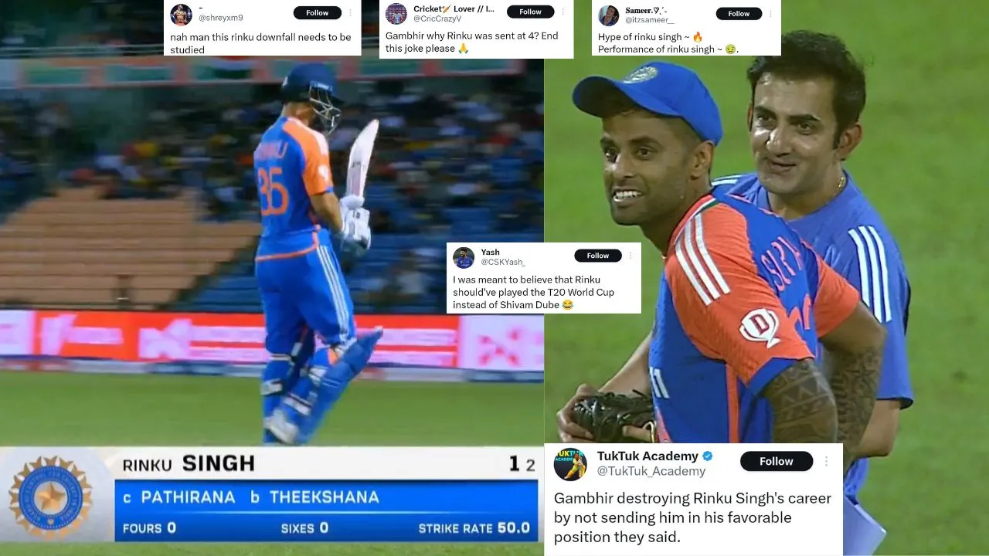Follow Yash @CSKYash_
Image resolution: width=989 pixels, height=556 pixels.
coord(597,256)
